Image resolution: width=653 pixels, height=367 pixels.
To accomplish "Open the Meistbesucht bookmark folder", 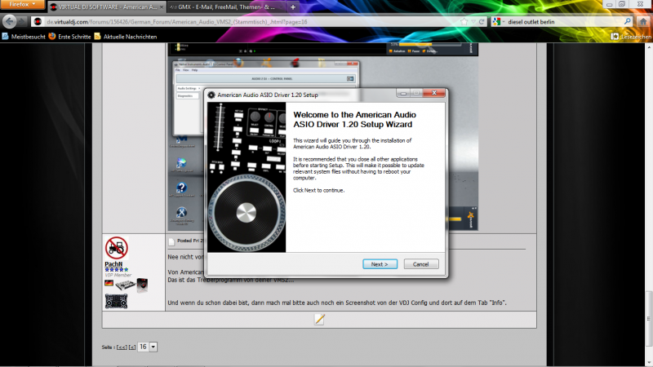I will pos(24,37).
